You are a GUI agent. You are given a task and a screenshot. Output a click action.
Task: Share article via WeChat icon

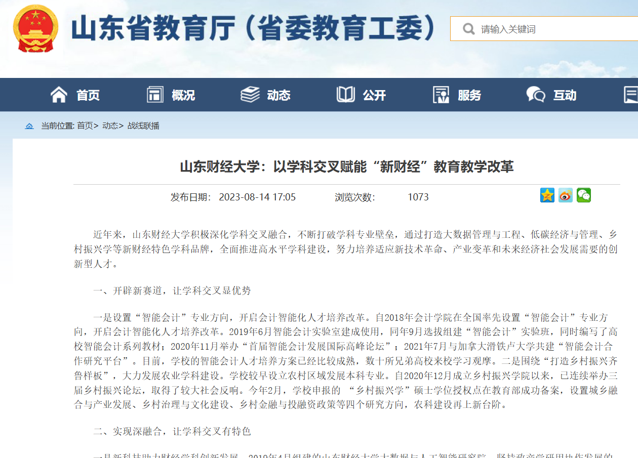584,195
